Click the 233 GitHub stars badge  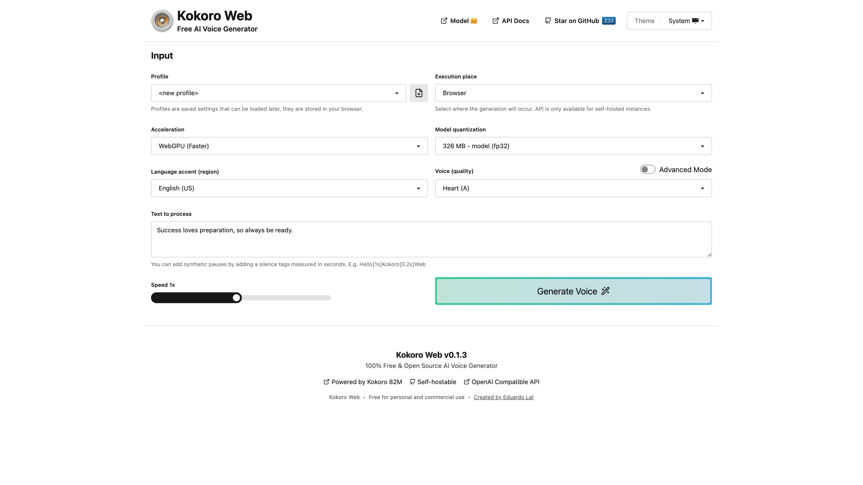[608, 21]
